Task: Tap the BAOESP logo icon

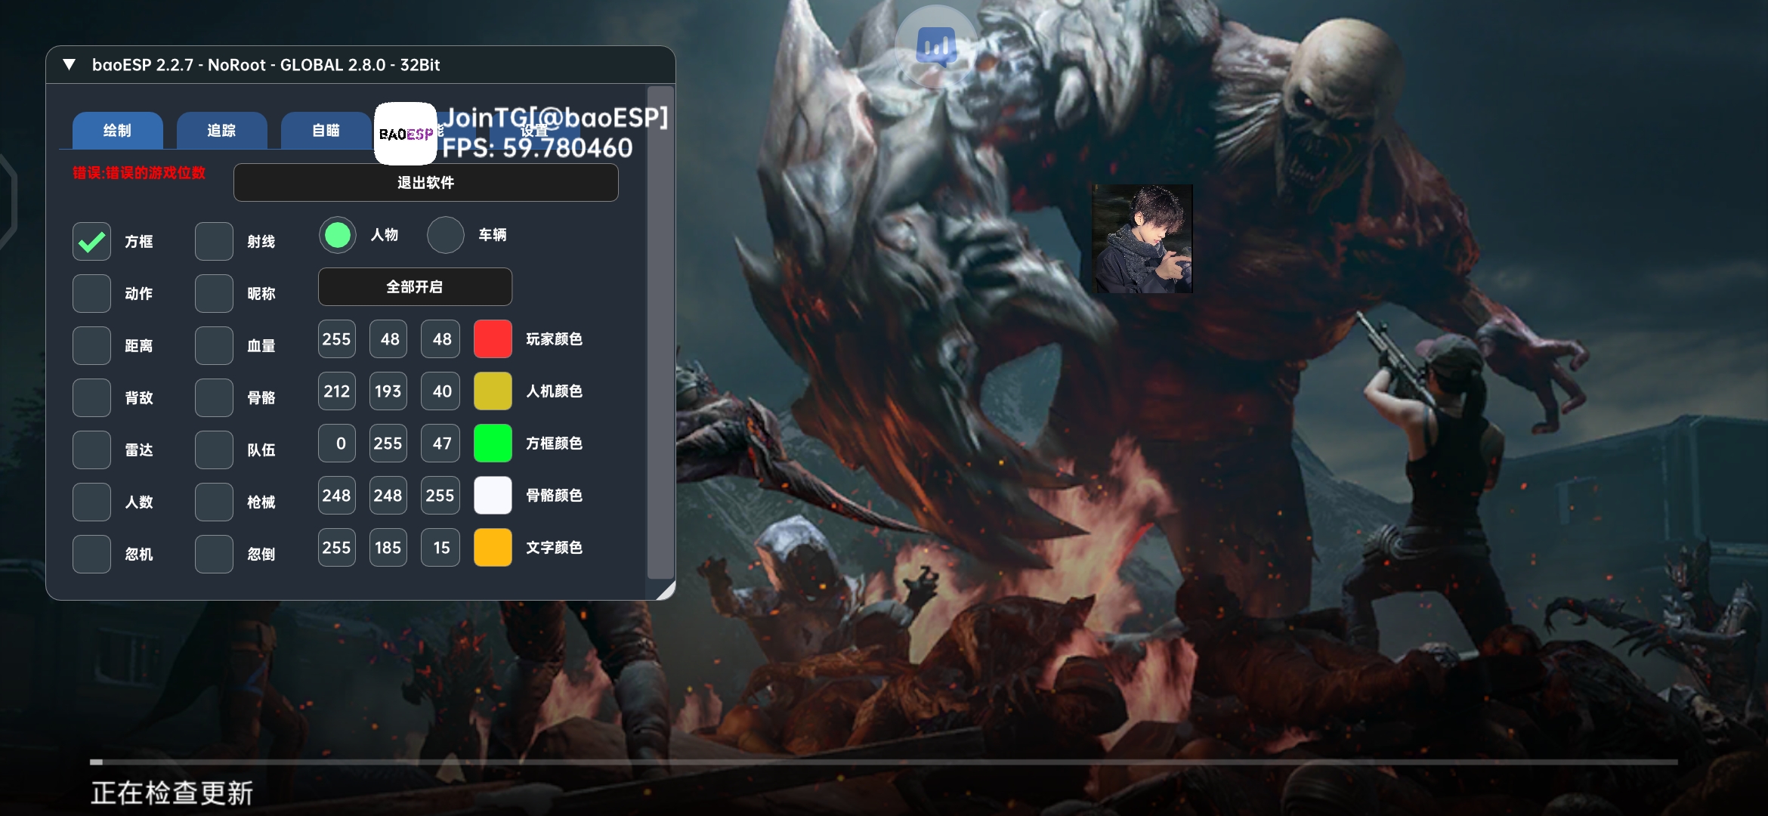Action: click(406, 134)
